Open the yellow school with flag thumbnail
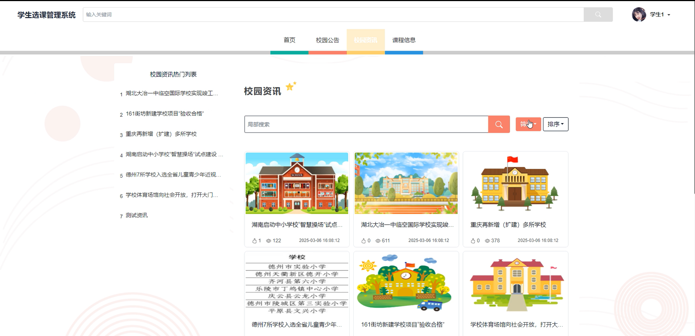The image size is (695, 336). (x=515, y=183)
